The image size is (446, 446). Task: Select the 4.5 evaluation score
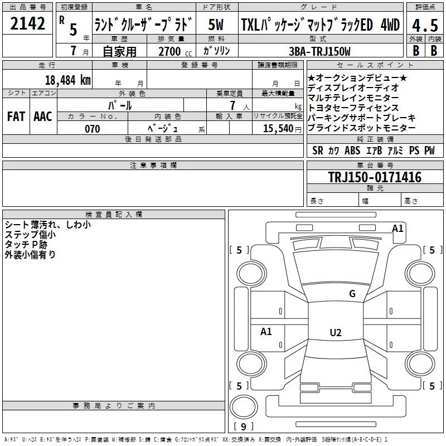click(x=425, y=25)
